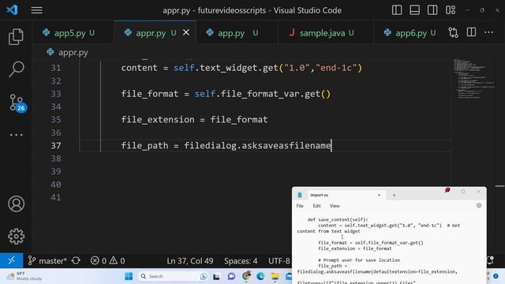
Task: Split the editor right
Action: coord(471,32)
